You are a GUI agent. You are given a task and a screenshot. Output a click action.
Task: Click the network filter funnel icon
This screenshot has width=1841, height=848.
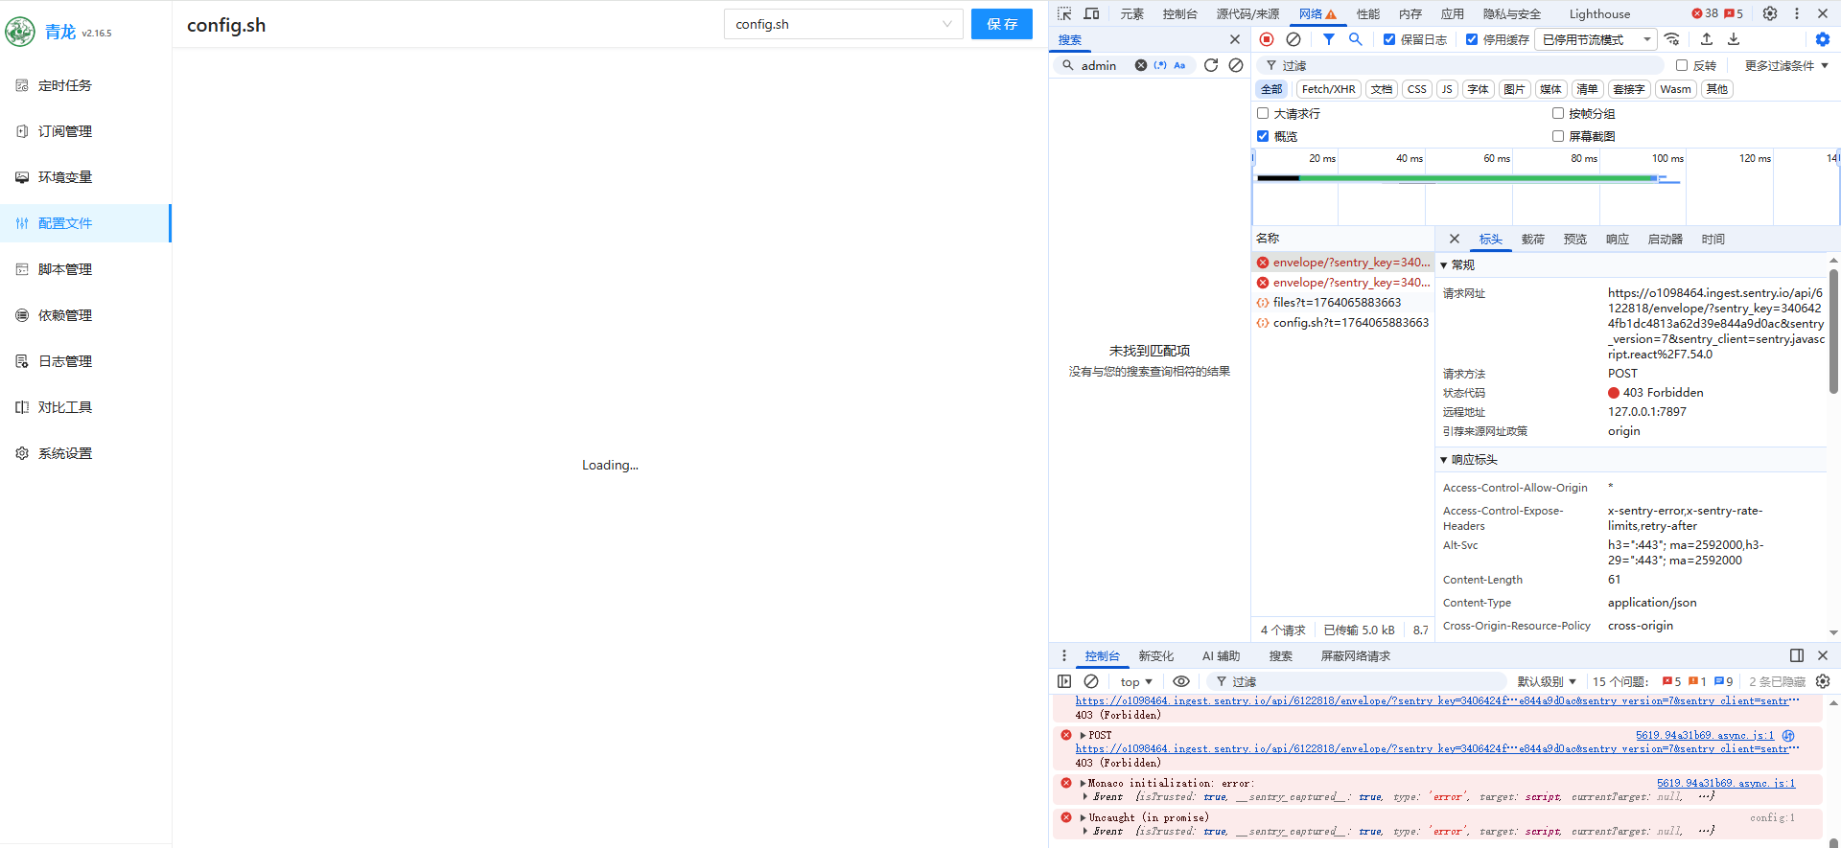(1329, 39)
